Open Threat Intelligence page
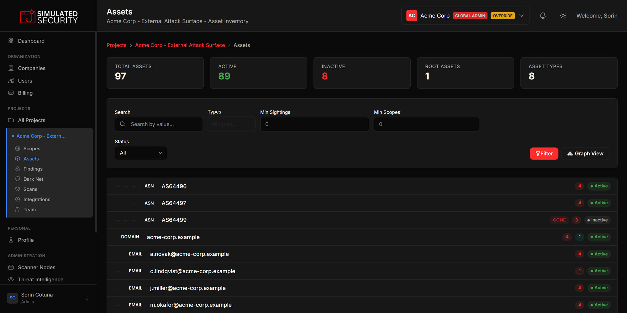This screenshot has width=627, height=313. click(40, 280)
